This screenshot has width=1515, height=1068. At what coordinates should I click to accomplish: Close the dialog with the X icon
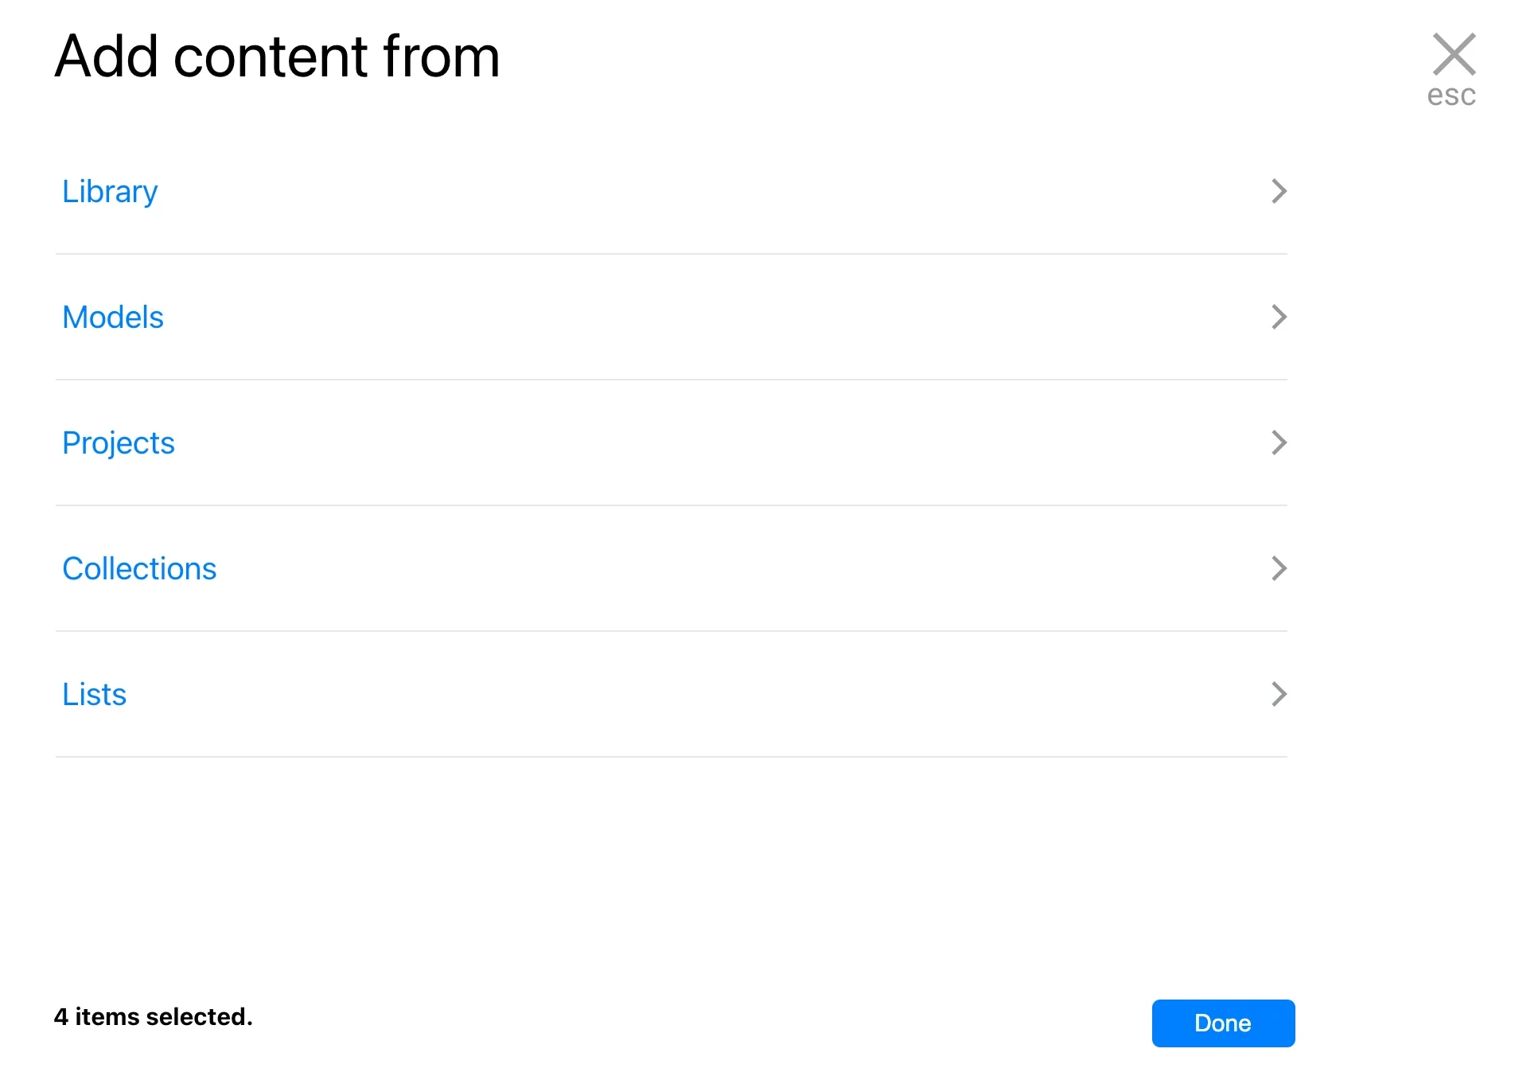point(1454,53)
